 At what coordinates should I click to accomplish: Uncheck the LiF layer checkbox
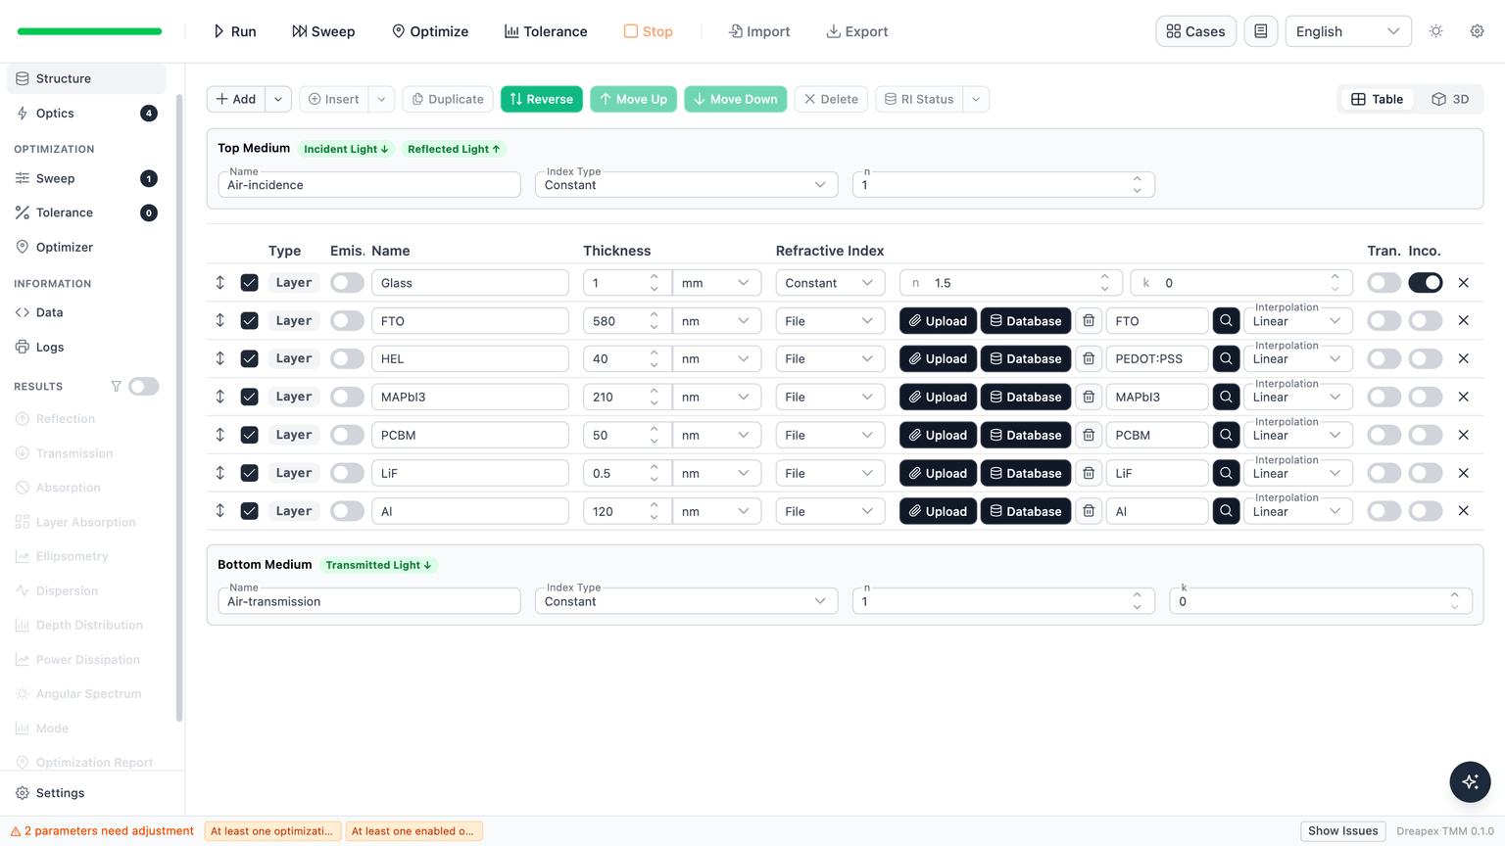tap(250, 473)
